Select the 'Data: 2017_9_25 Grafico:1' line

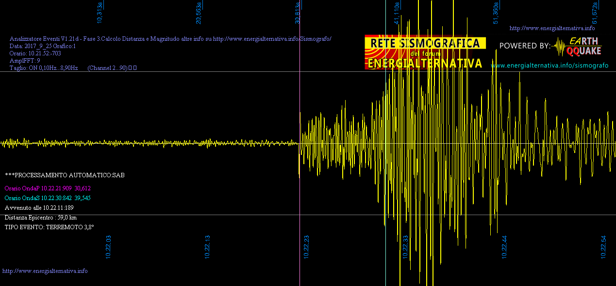coord(43,46)
